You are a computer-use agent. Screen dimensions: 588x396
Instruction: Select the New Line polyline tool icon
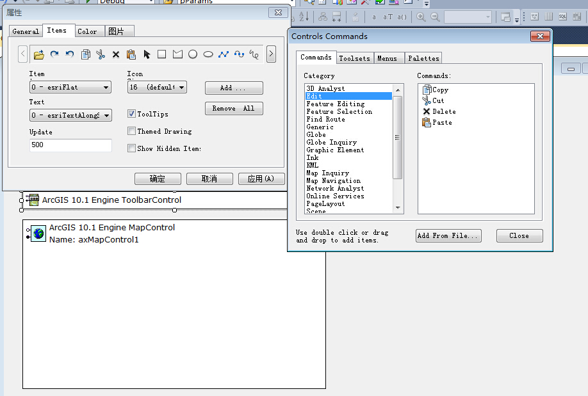pos(224,54)
